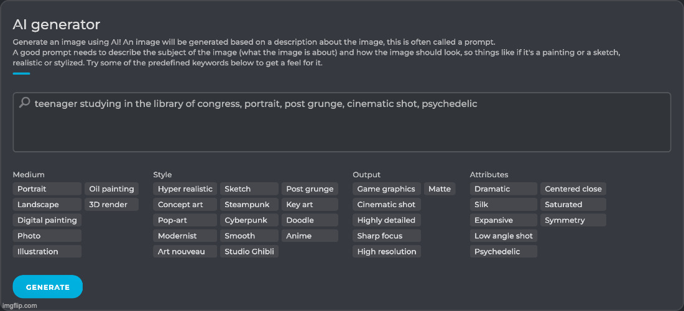Select the Hyper realistic style

click(x=185, y=189)
